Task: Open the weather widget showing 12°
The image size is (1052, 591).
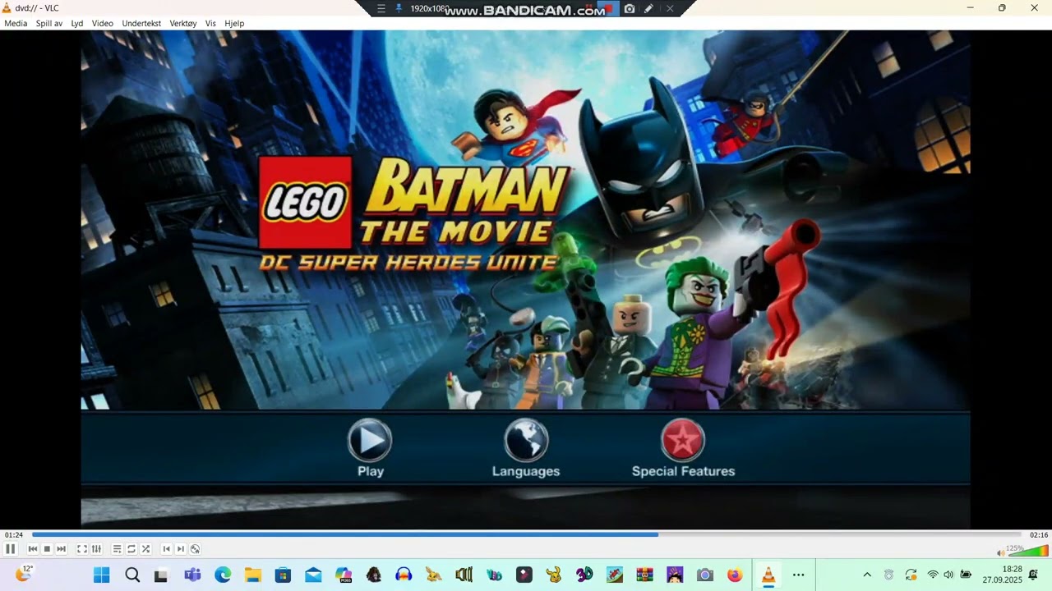Action: tap(23, 574)
